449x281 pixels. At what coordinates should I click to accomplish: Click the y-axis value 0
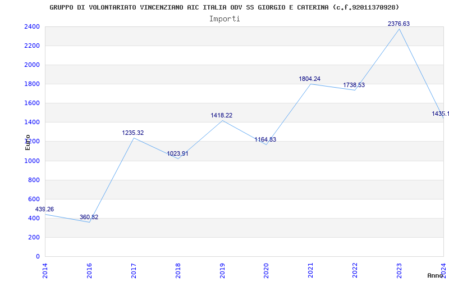click(x=38, y=257)
